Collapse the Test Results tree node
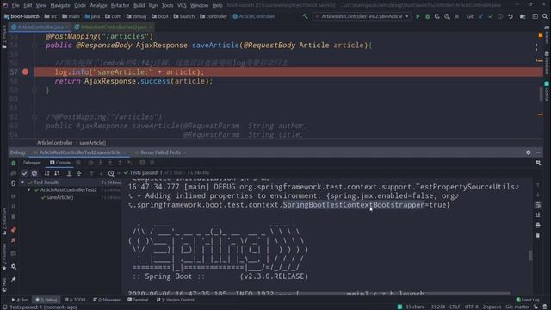This screenshot has height=310, width=551. click(22, 183)
